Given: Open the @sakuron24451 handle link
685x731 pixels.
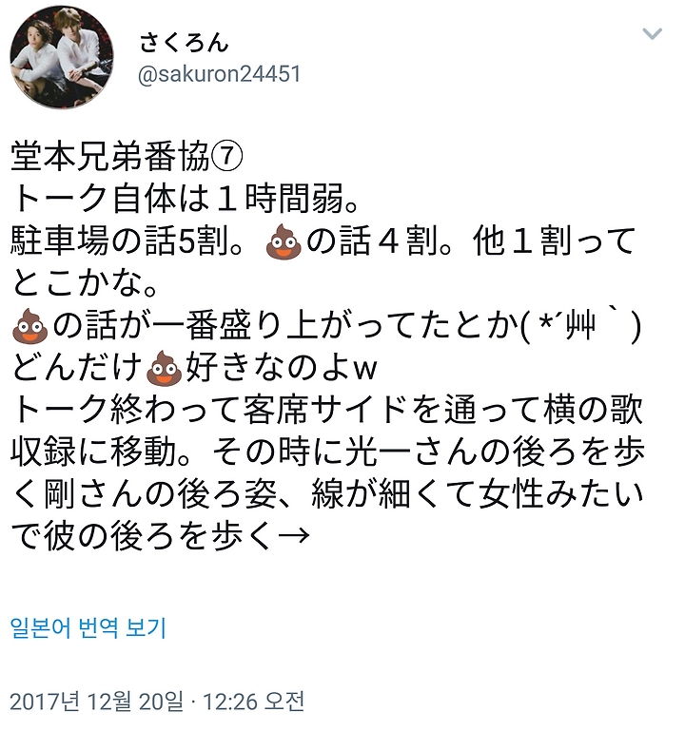Looking at the screenshot, I should pos(220,74).
